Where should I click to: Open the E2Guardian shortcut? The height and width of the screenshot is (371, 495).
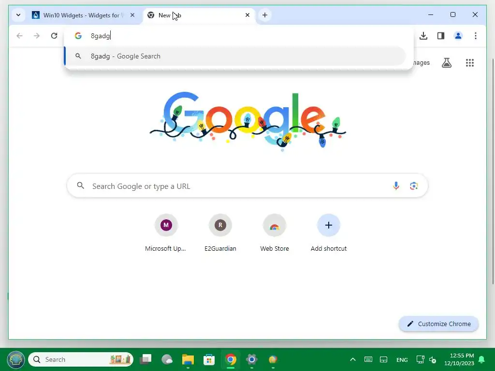pyautogui.click(x=220, y=233)
